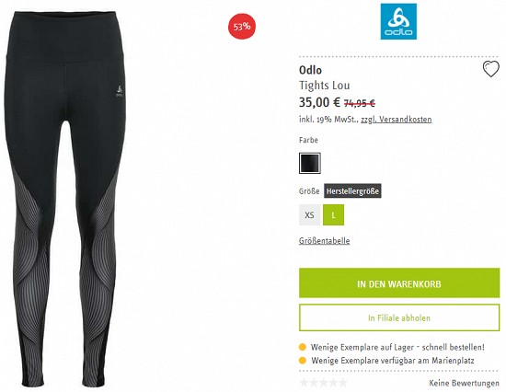Click the blue Odlo brand logo
Image resolution: width=506 pixels, height=392 pixels.
pyautogui.click(x=398, y=21)
